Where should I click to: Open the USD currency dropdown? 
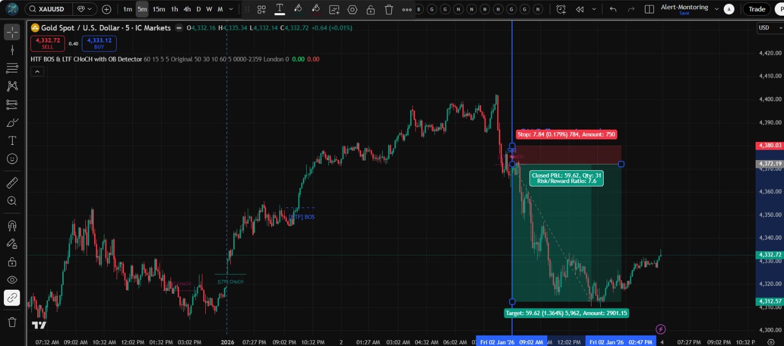pyautogui.click(x=770, y=28)
